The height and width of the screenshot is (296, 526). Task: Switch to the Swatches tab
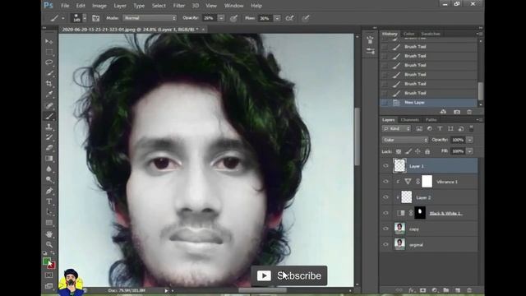point(431,34)
